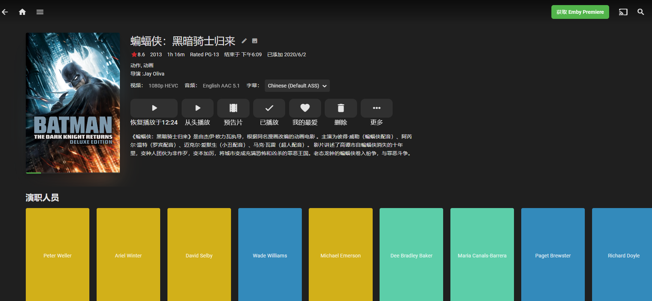Screen dimensions: 652x301
Task: Open the image editor icon beside the title
Action: pyautogui.click(x=255, y=41)
